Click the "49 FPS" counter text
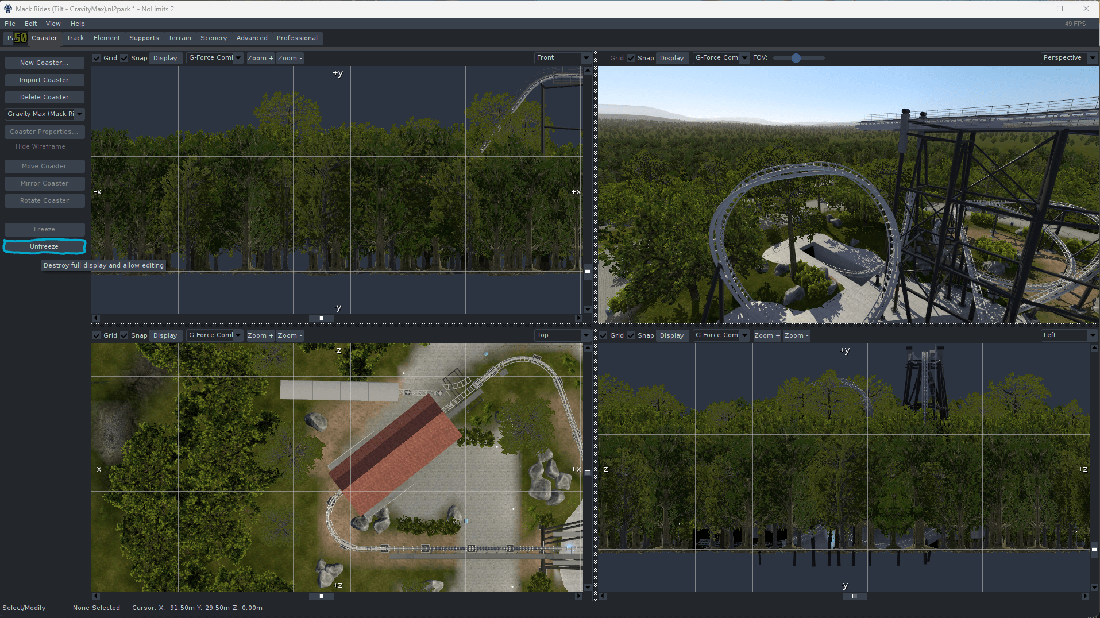 1075,24
